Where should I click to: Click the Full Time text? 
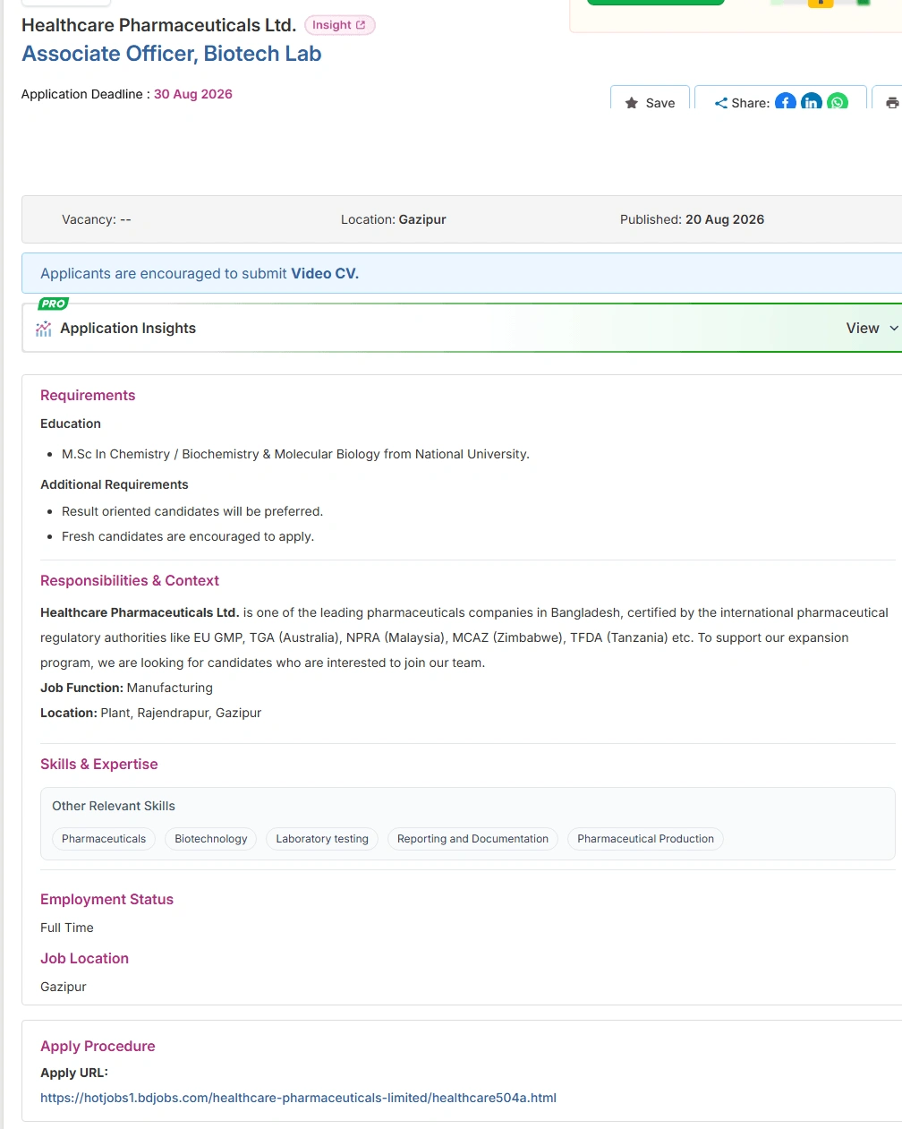(x=67, y=928)
